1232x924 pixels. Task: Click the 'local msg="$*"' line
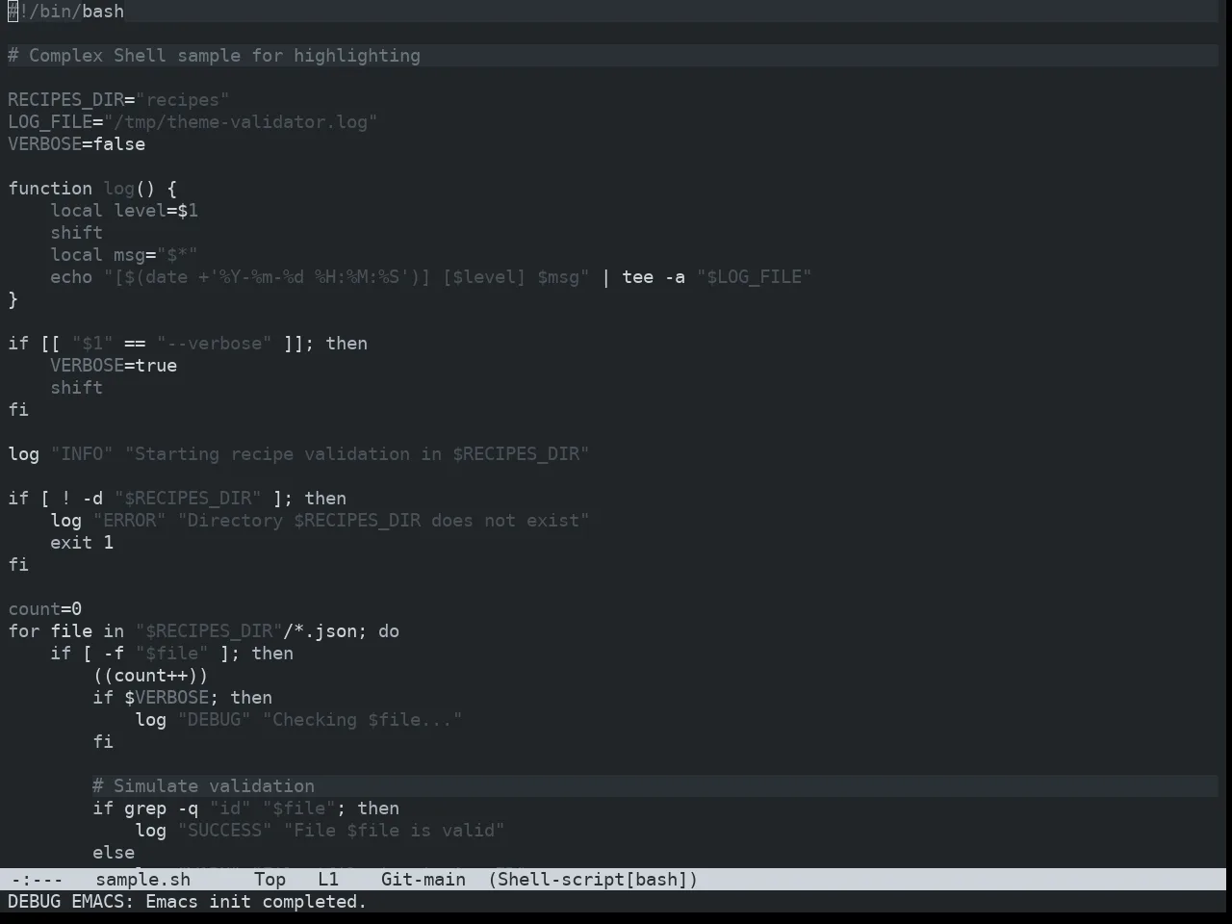[x=124, y=255]
